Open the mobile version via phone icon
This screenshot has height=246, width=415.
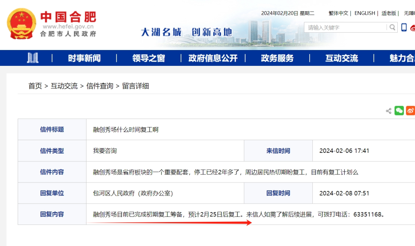(404, 27)
